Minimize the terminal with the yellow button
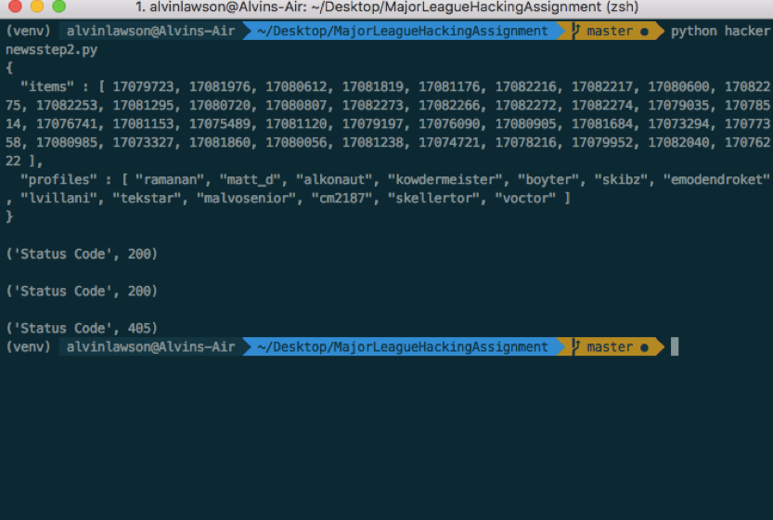The image size is (773, 520). pyautogui.click(x=37, y=6)
